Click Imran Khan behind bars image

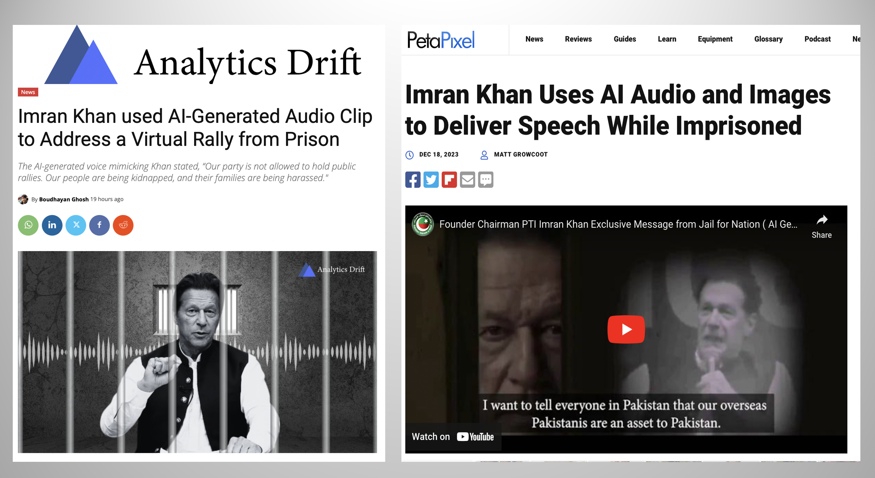pos(197,352)
